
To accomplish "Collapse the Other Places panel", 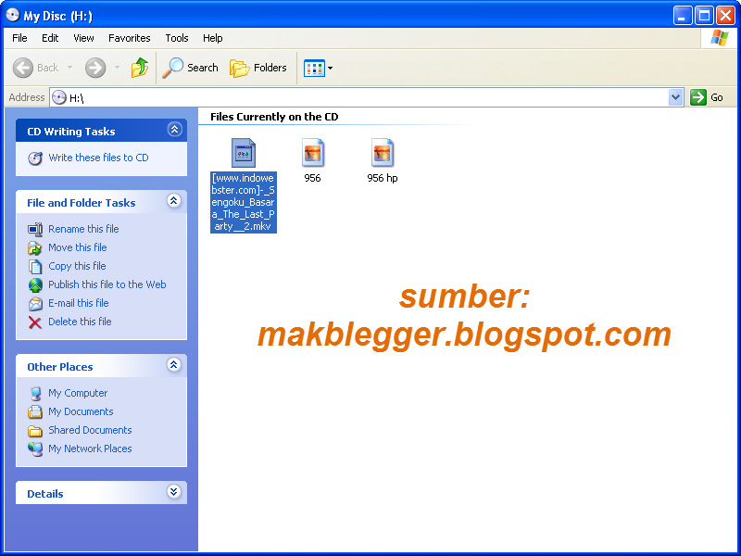I will pyautogui.click(x=174, y=365).
